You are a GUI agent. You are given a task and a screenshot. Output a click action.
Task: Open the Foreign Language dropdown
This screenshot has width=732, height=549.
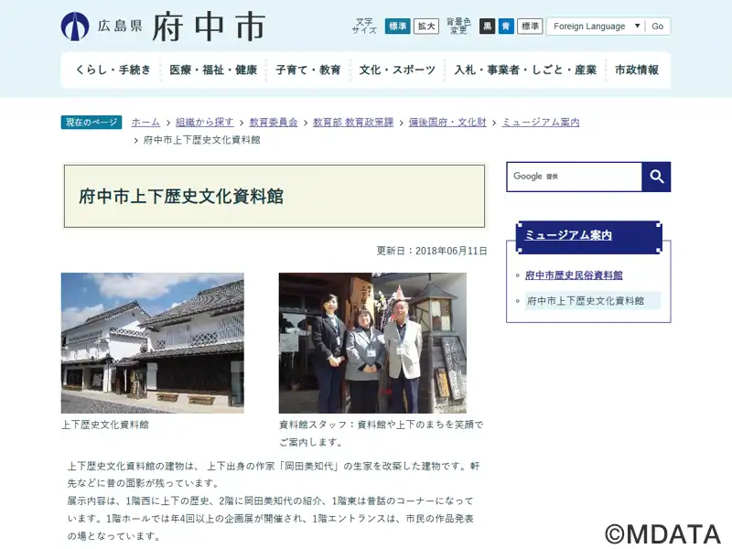coord(597,27)
